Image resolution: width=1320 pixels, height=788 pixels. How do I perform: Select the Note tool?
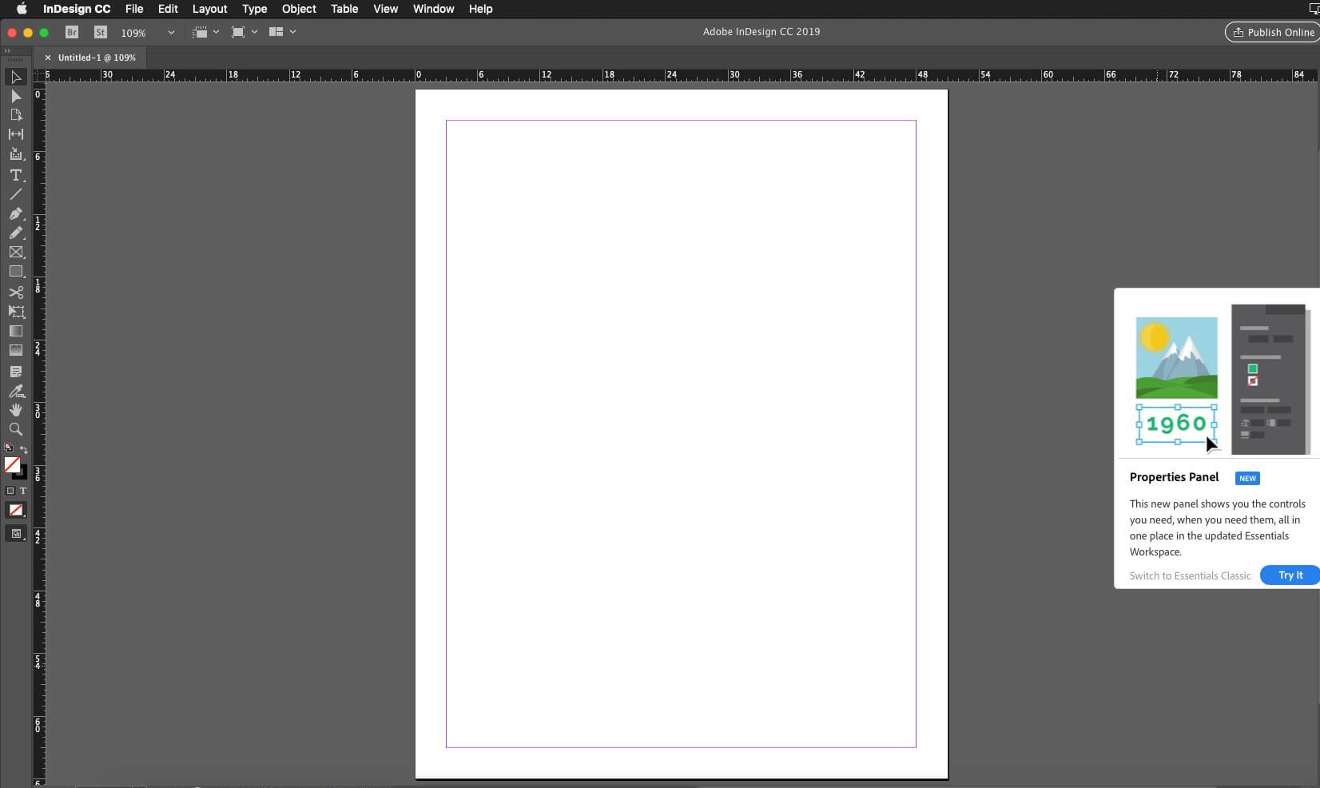pos(15,372)
